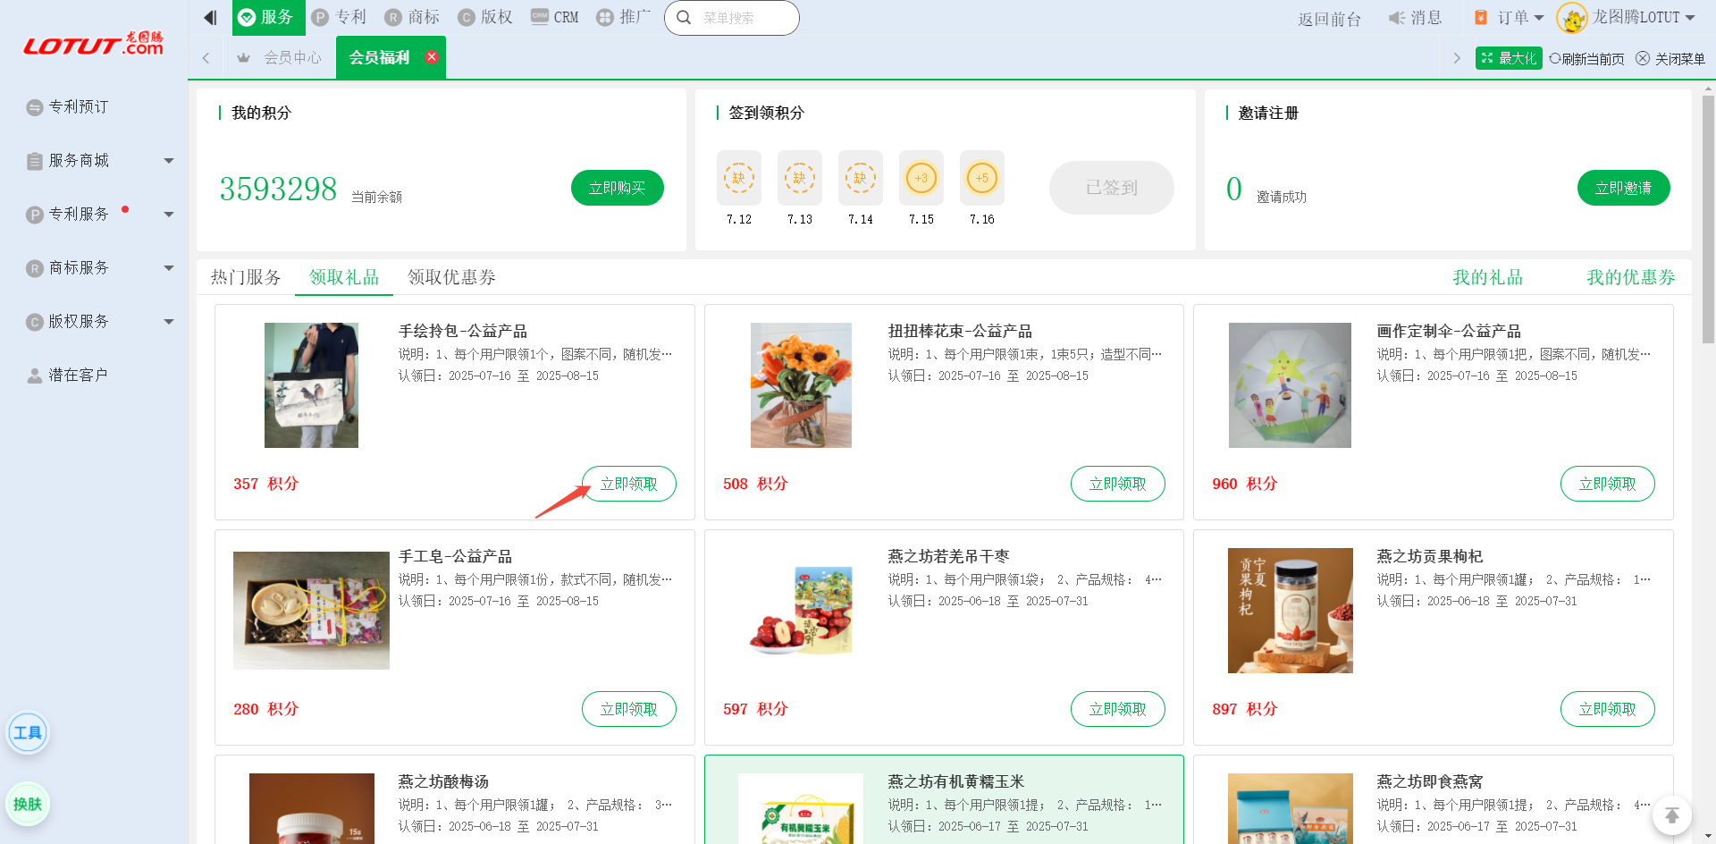Click the scroll-to-top arrow icon

tap(1671, 815)
